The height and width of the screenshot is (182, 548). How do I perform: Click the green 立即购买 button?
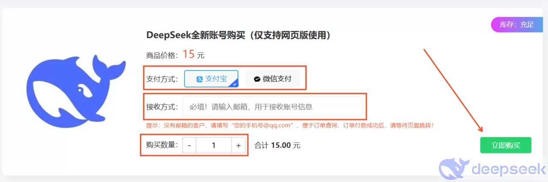(506, 145)
